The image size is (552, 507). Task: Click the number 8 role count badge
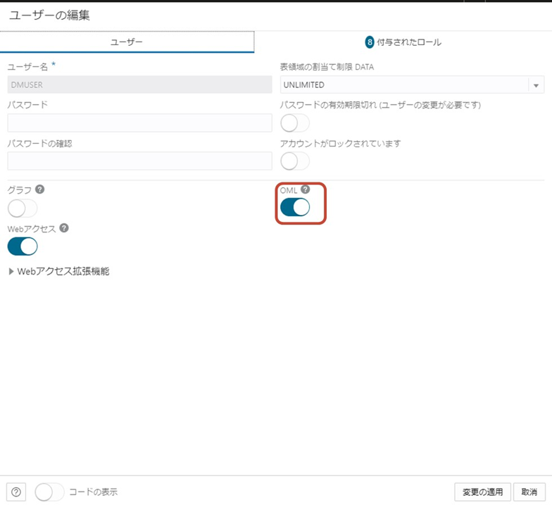(x=369, y=42)
